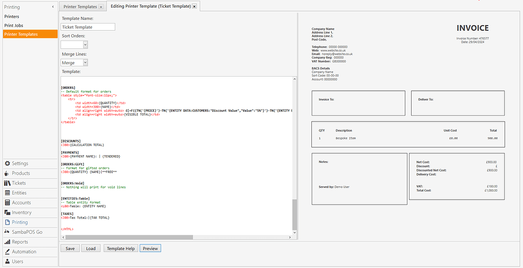The width and height of the screenshot is (523, 268).
Task: Select Printer Templates in the sidebar
Action: click(30, 34)
